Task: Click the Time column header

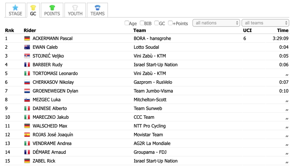Action: pyautogui.click(x=283, y=30)
